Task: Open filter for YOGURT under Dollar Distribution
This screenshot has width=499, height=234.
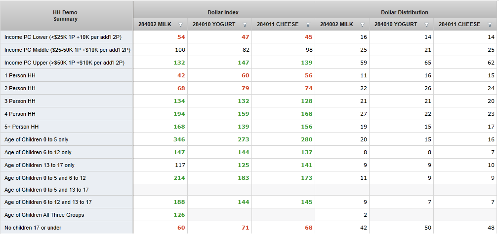Action: [x=426, y=25]
